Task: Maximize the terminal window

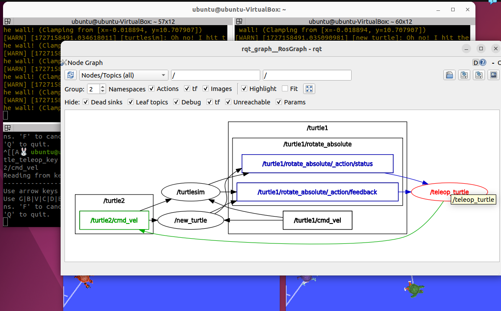Action: [453, 10]
